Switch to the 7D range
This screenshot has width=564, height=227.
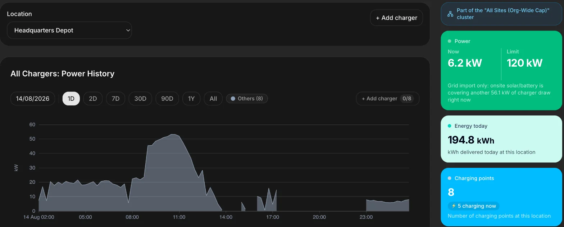point(115,99)
